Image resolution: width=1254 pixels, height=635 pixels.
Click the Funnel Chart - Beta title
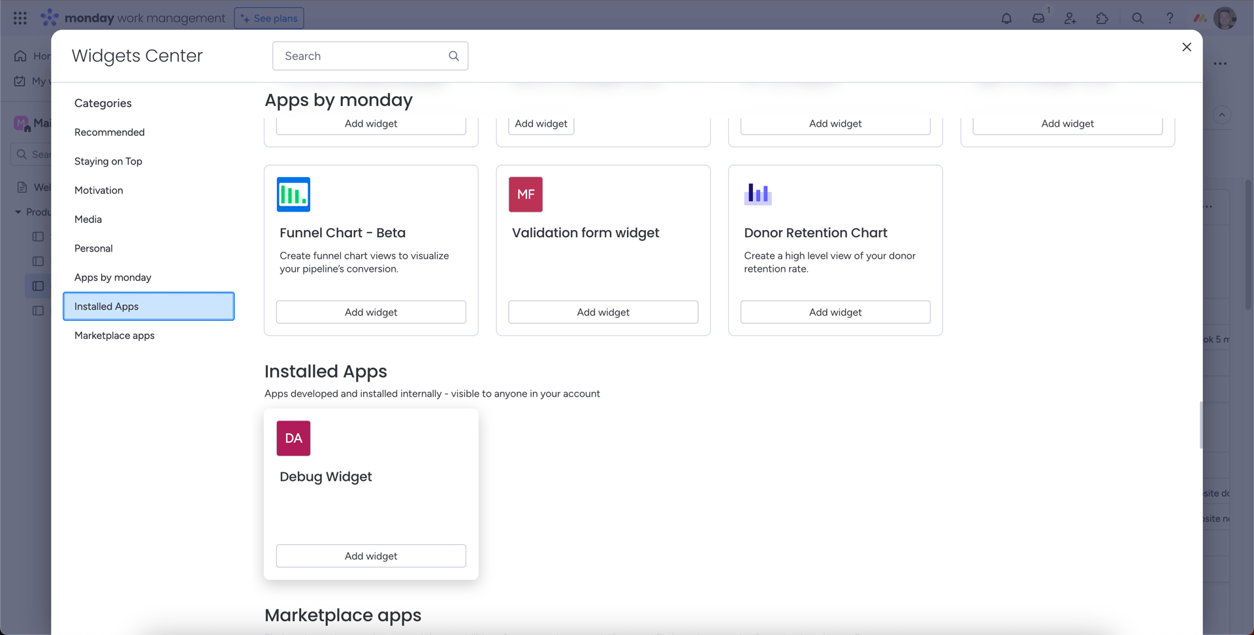[343, 233]
